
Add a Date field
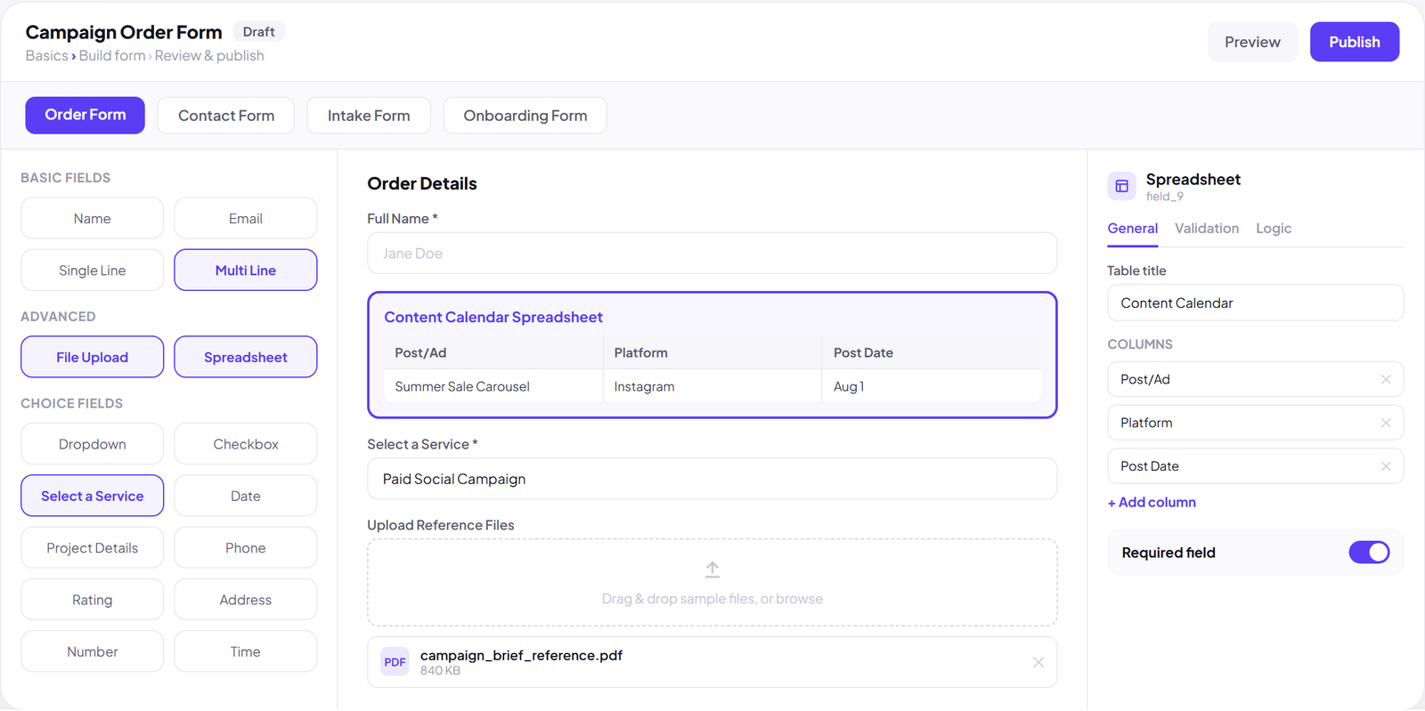246,496
